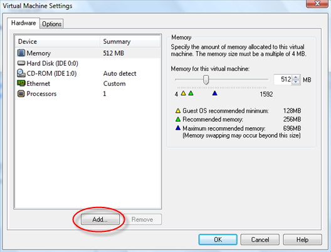
Task: Open Help for virtual machine settings
Action: [x=302, y=239]
